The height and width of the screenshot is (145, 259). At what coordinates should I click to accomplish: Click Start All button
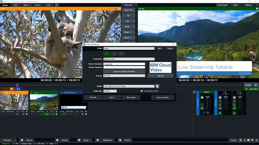[93, 97]
